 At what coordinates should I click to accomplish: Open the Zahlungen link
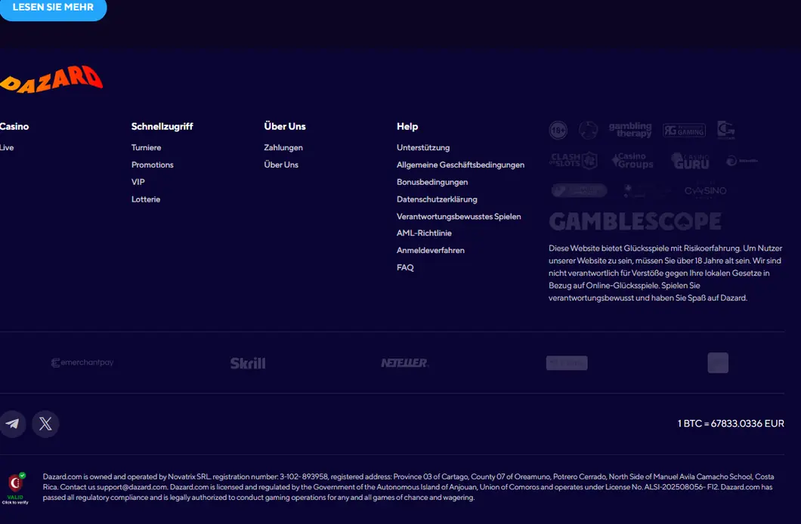(283, 147)
